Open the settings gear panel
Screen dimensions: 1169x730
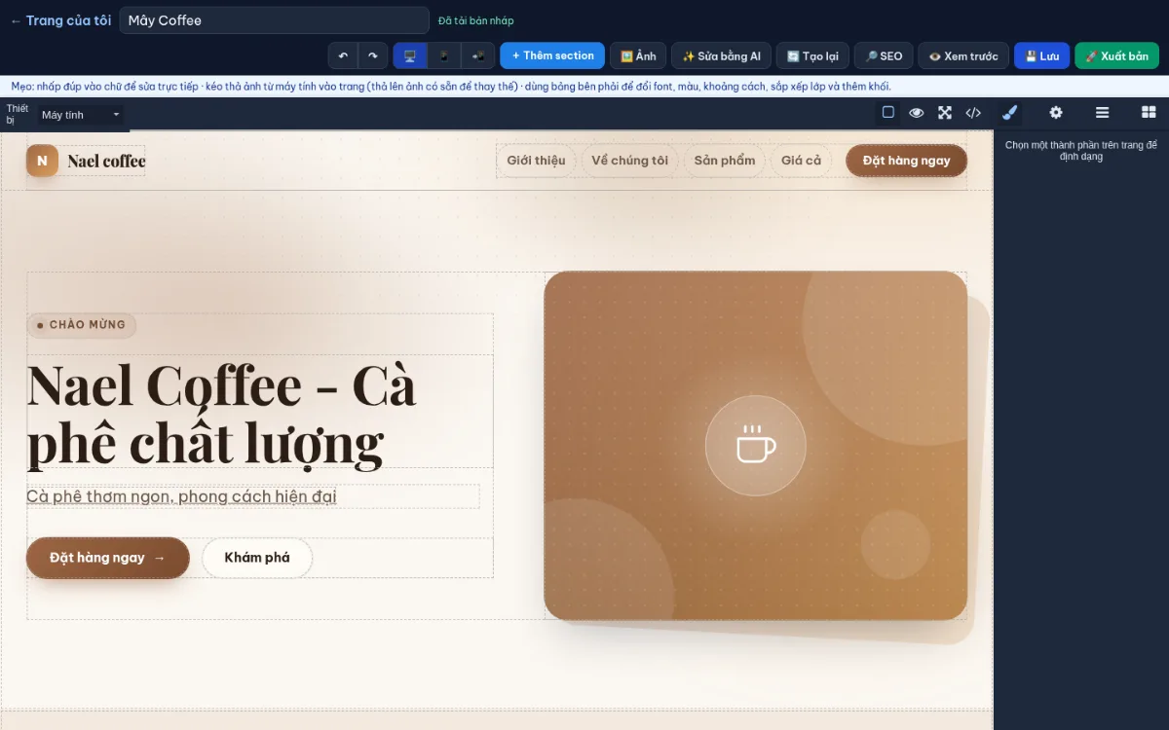pyautogui.click(x=1056, y=113)
